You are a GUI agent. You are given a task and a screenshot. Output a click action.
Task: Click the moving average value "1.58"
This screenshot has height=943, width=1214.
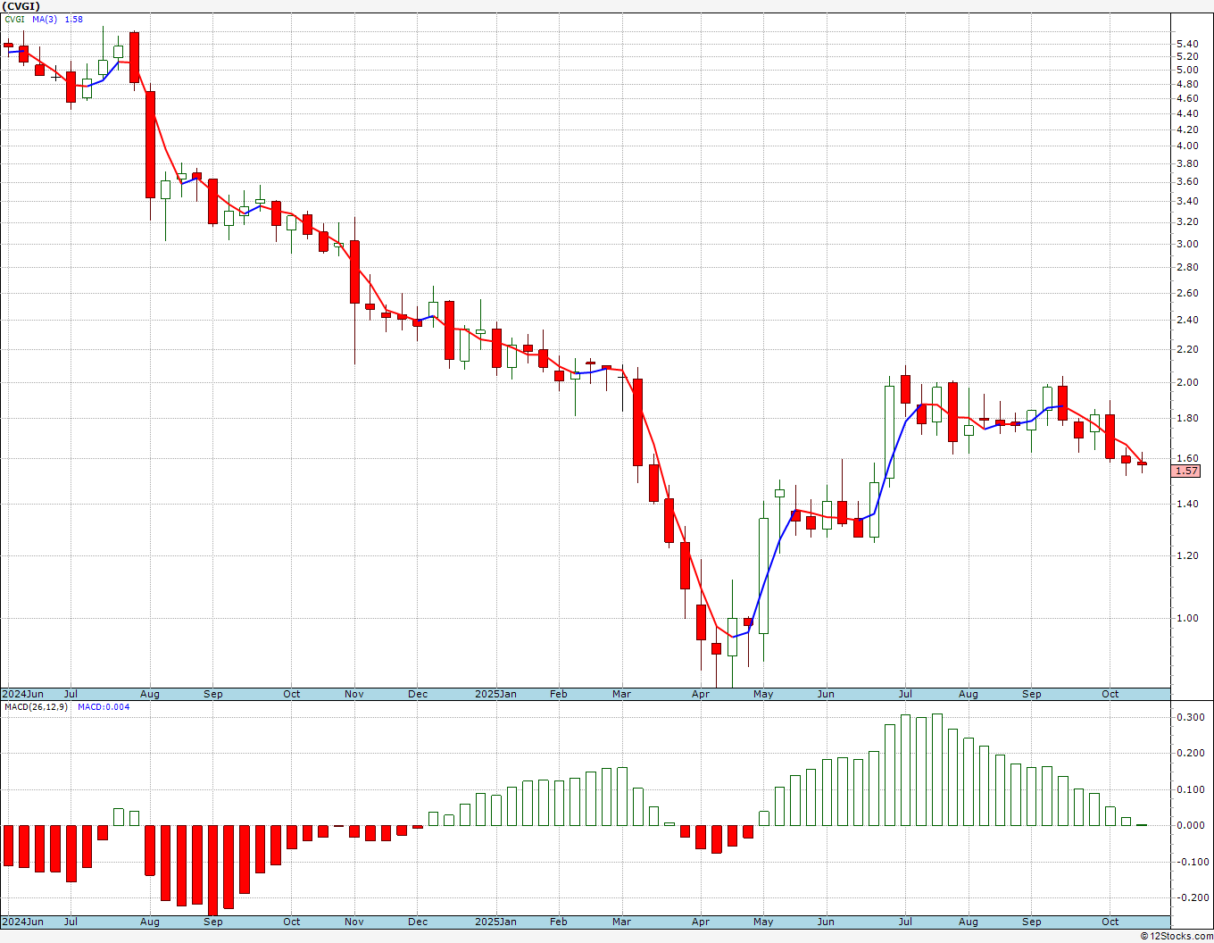[73, 19]
